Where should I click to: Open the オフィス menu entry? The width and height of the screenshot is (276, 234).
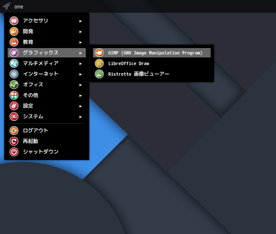point(47,85)
